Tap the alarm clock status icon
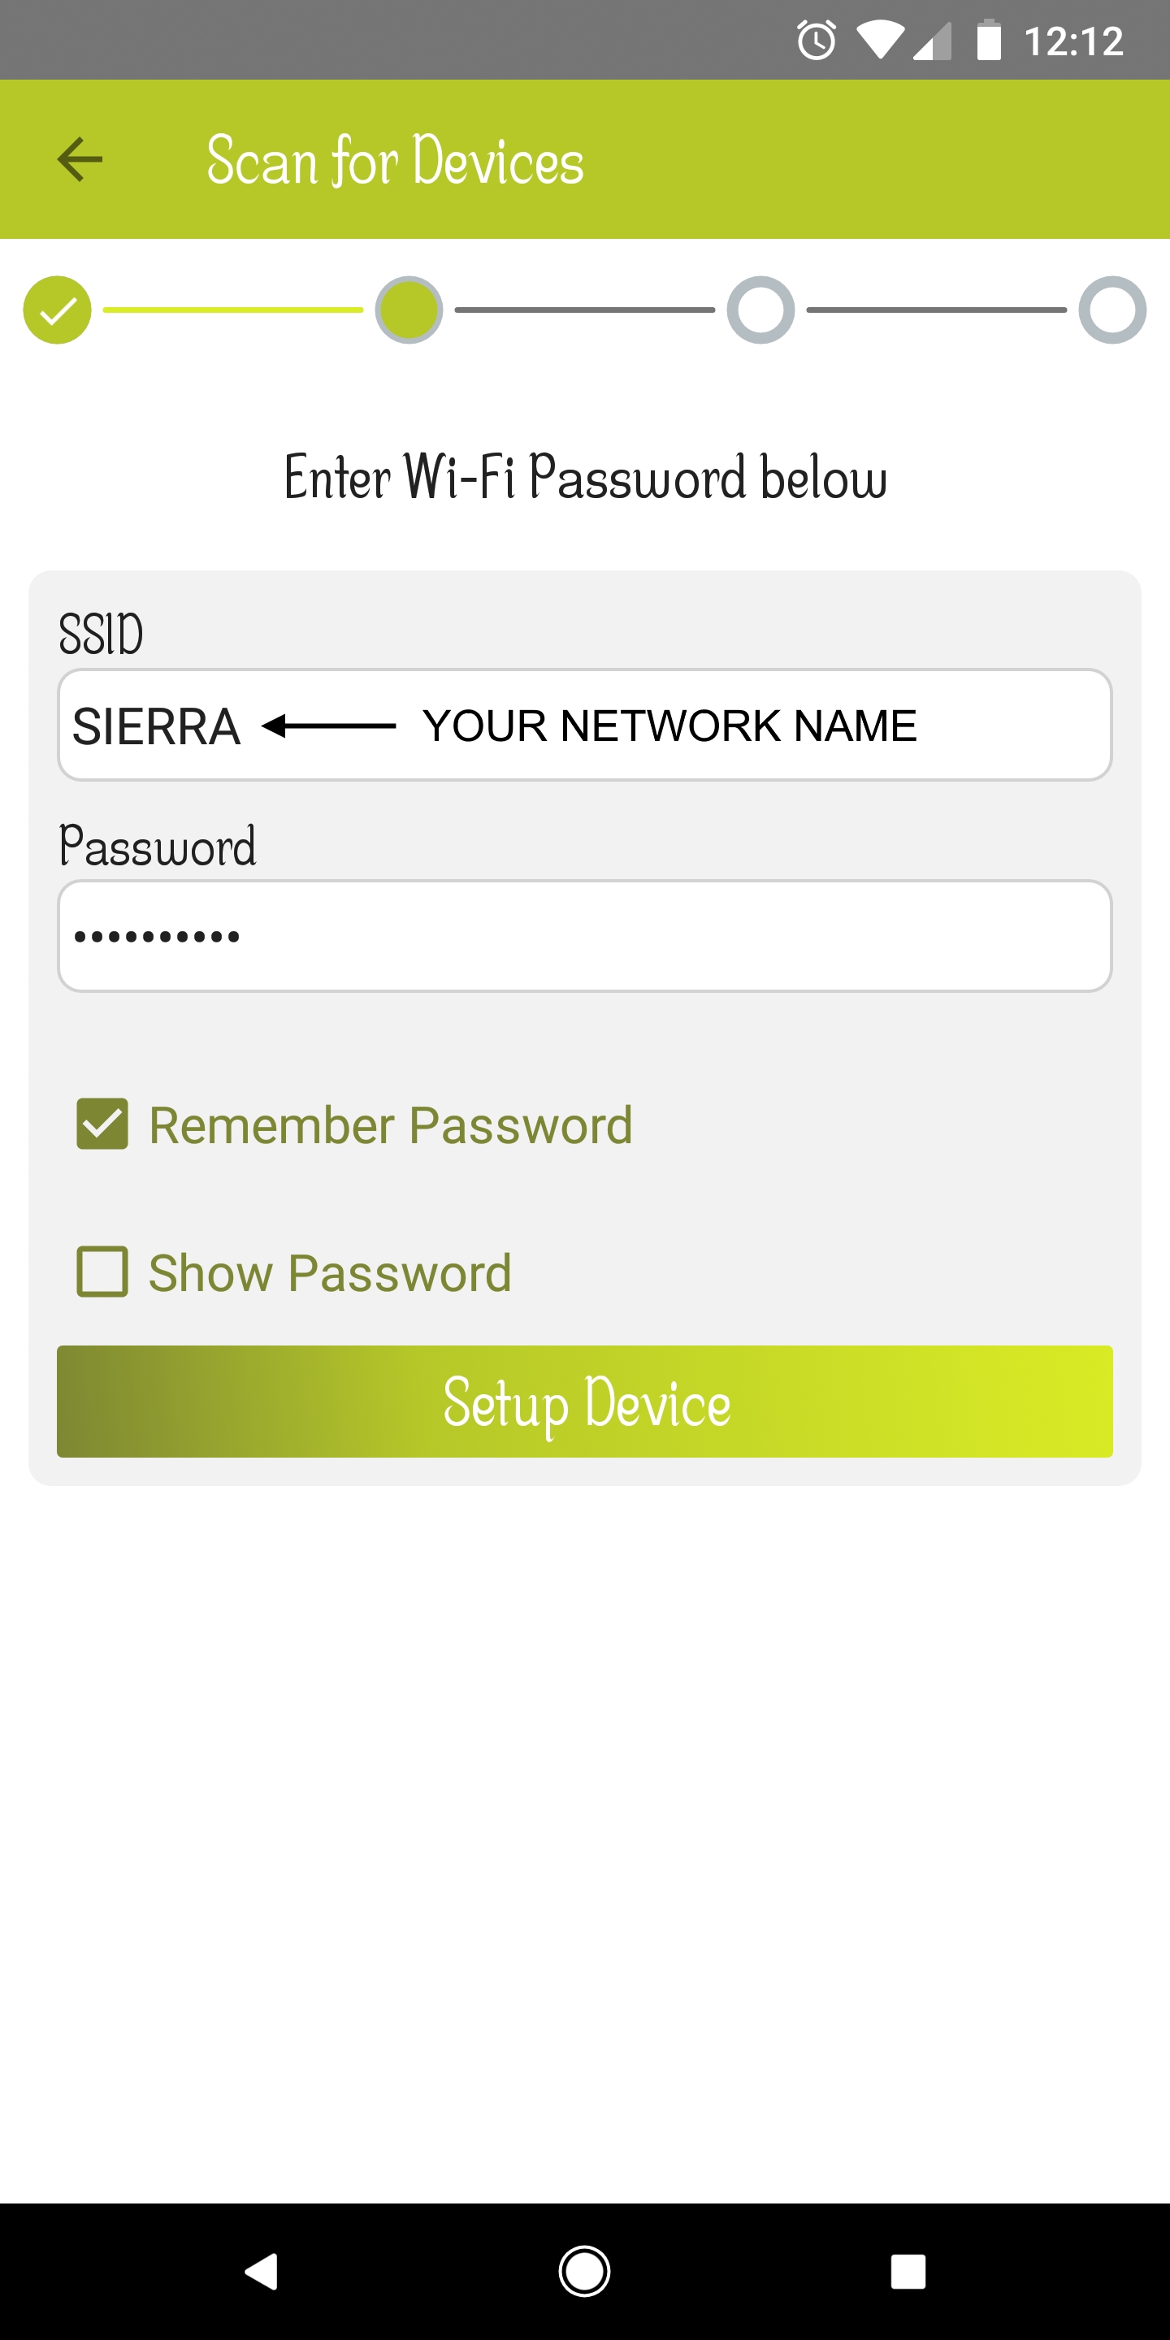The image size is (1170, 2340). [x=816, y=40]
